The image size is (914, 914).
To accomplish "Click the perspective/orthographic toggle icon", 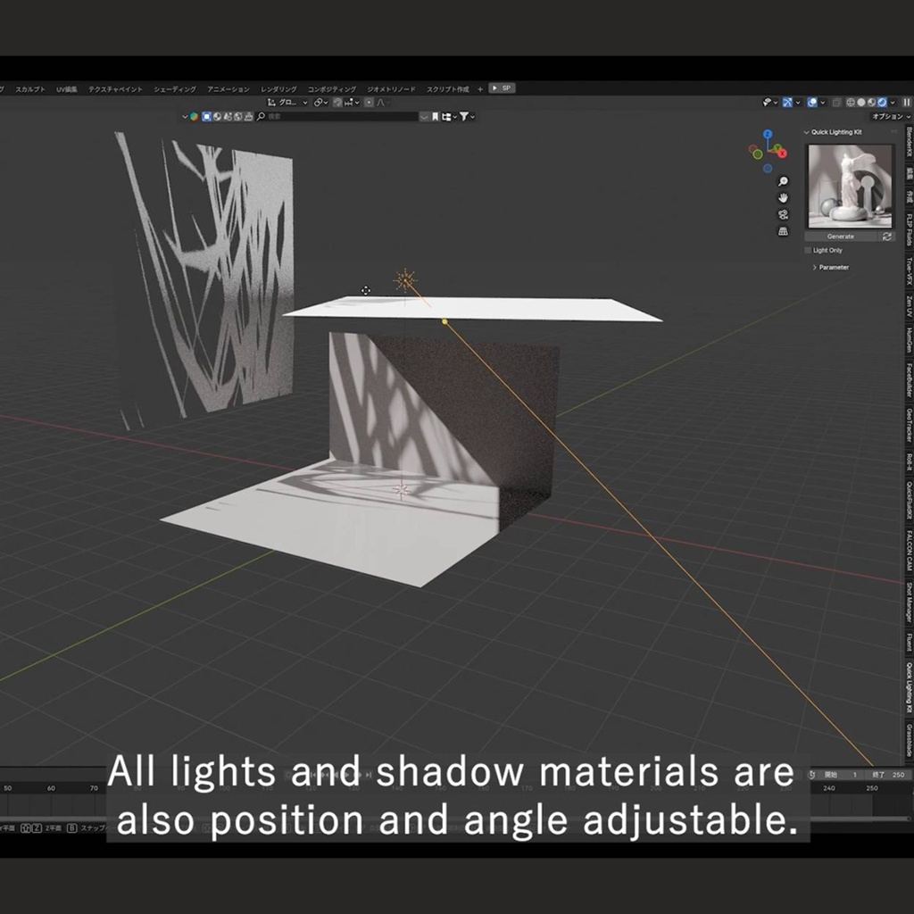I will (783, 231).
